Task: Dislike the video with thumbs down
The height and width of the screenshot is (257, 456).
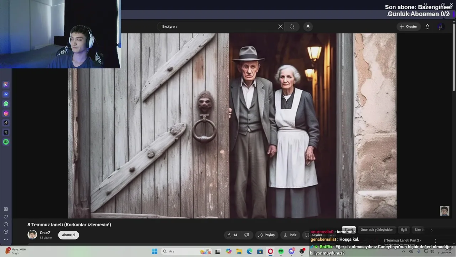Action: click(x=247, y=235)
